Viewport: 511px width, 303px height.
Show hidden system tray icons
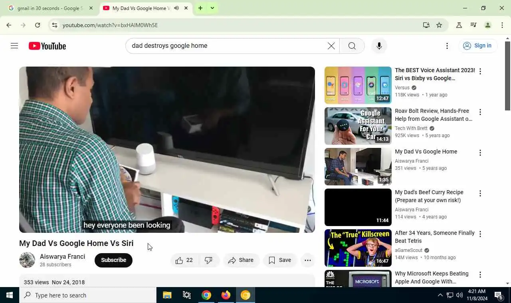(x=440, y=295)
